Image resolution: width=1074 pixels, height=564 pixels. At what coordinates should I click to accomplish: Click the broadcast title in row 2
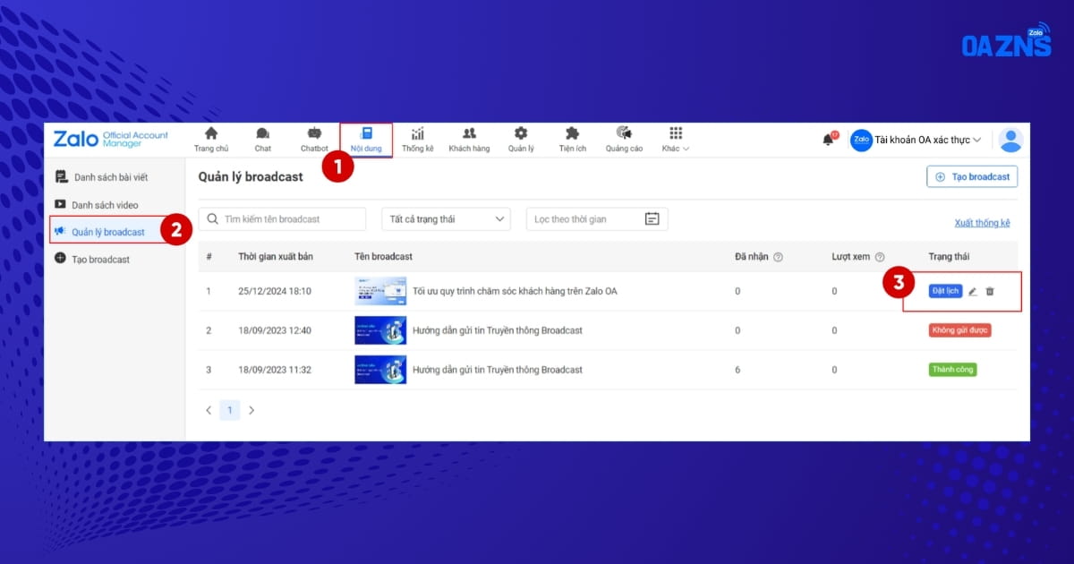(498, 330)
